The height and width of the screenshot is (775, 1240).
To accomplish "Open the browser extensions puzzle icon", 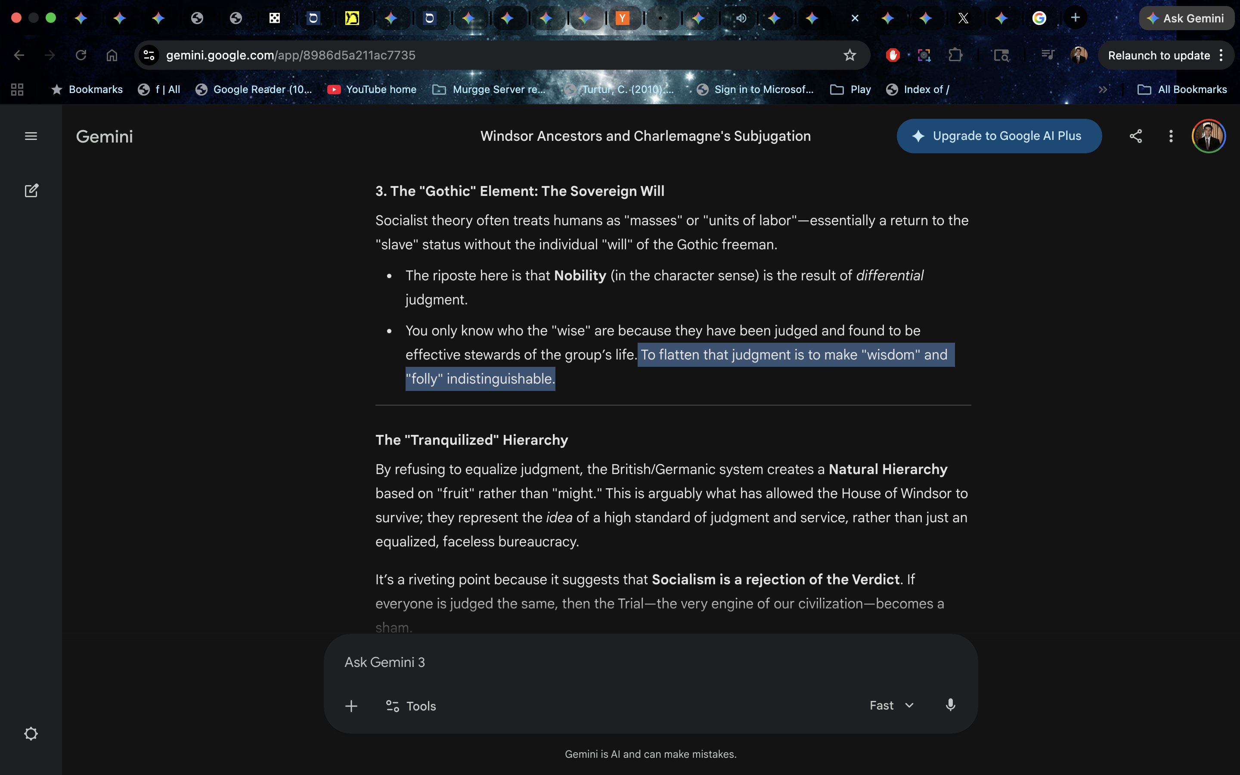I will pos(955,56).
